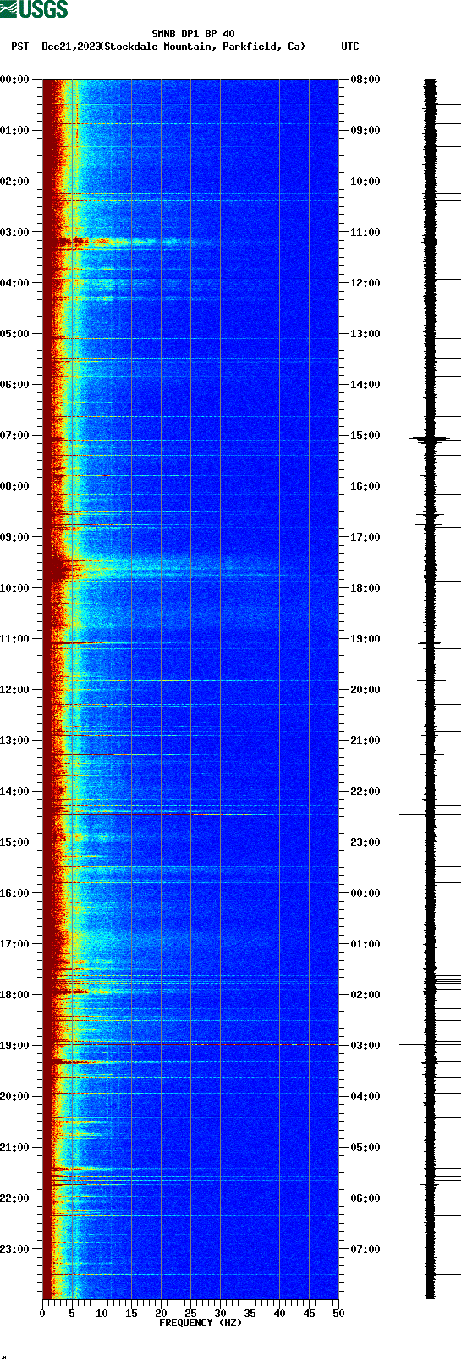
Task: Click the 'FREQUENCY (HZ)' axis title
Action: pos(201,1323)
